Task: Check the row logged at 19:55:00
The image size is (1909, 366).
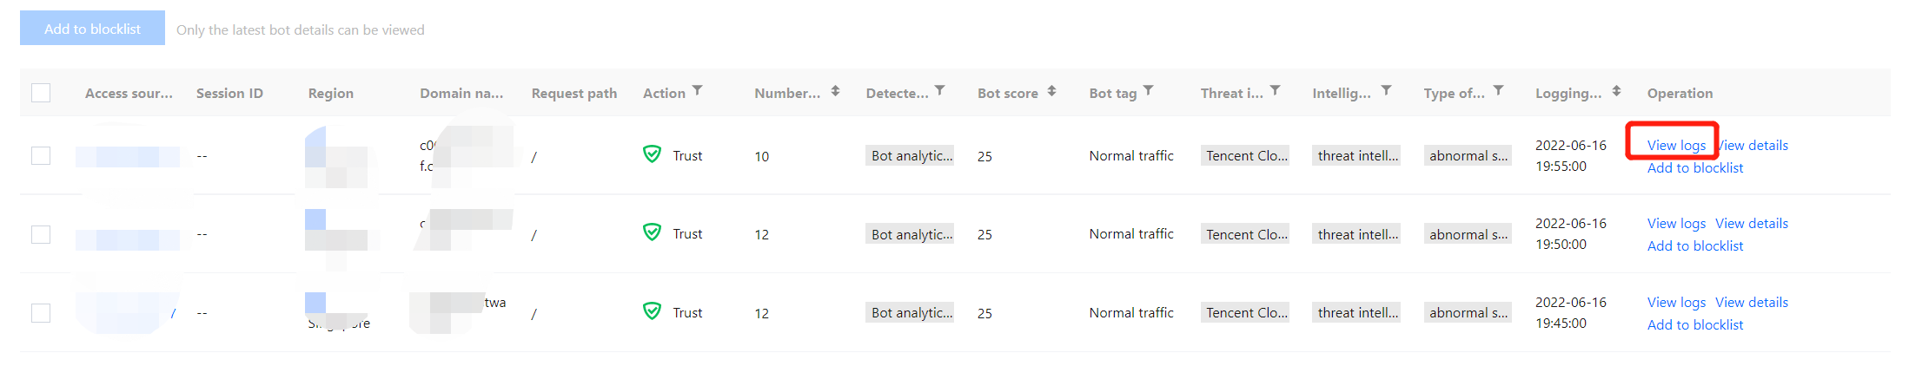Action: click(41, 156)
